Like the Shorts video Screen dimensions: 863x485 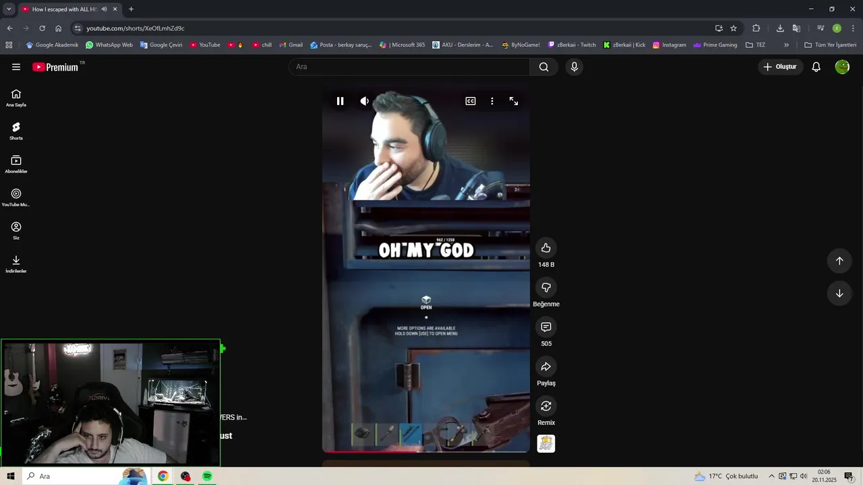546,248
